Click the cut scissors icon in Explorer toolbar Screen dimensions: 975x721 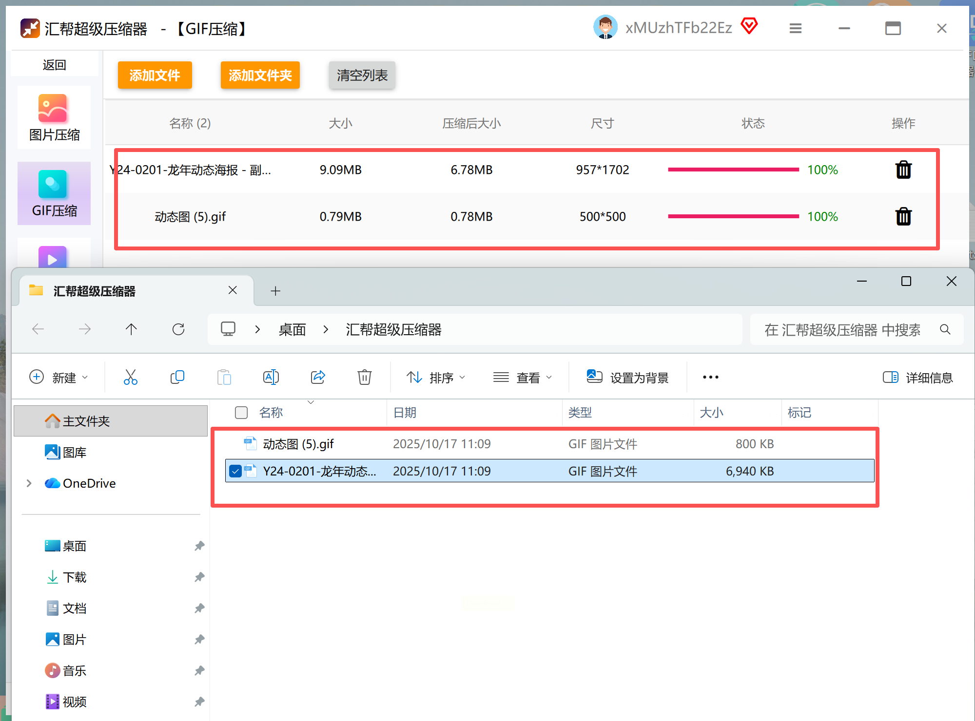[x=131, y=377]
